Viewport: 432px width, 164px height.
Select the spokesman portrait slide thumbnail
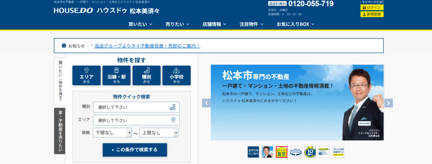tap(267, 152)
